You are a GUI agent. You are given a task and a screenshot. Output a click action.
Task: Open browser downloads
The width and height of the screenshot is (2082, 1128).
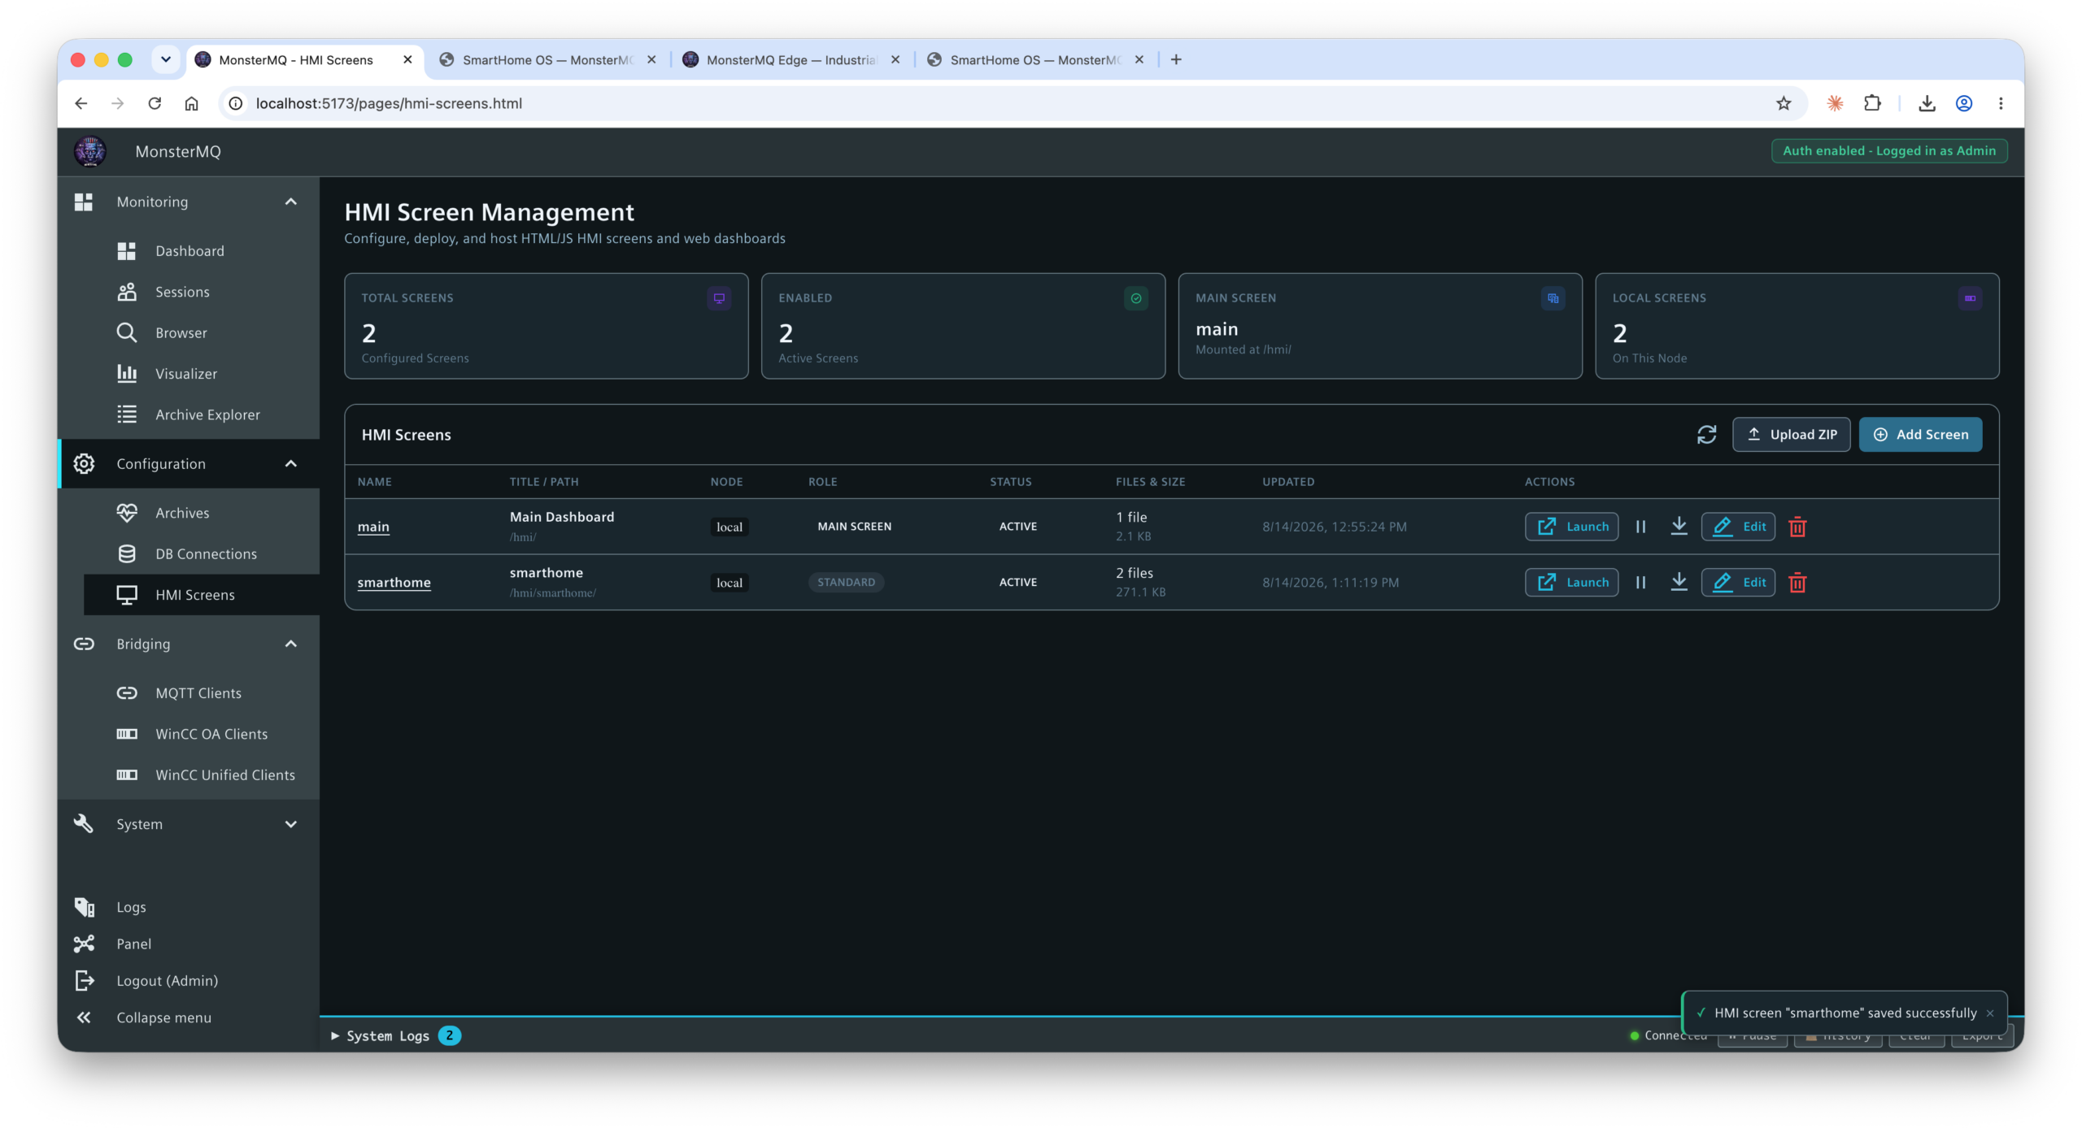coord(1927,103)
